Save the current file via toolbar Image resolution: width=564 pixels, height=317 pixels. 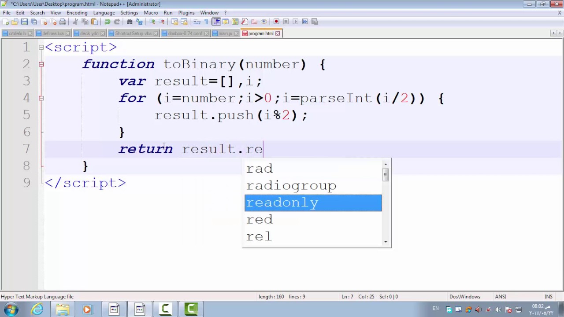(x=25, y=22)
